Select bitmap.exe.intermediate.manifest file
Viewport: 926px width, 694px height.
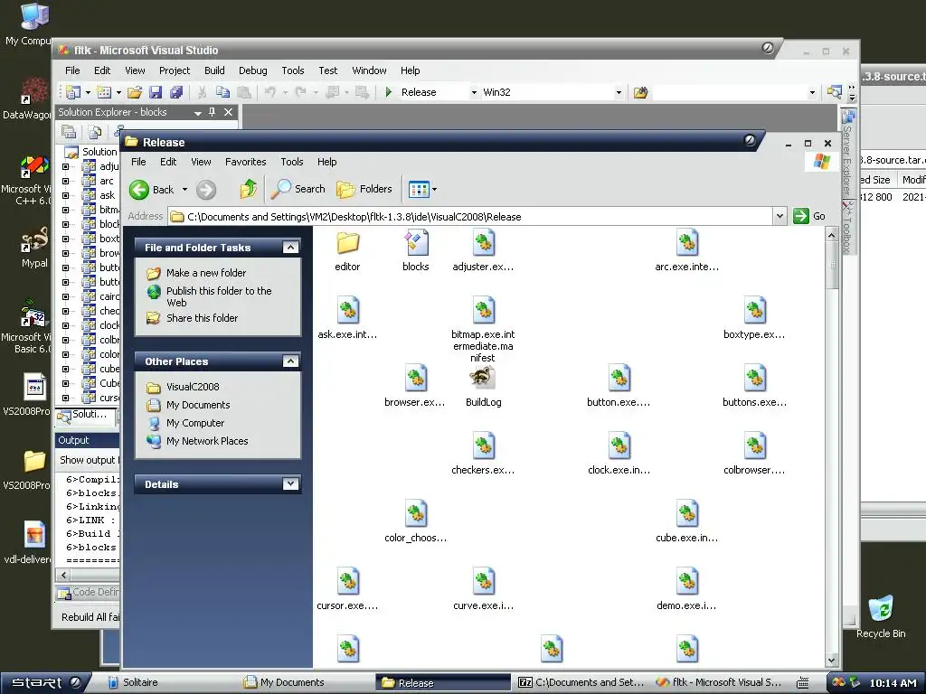[483, 329]
